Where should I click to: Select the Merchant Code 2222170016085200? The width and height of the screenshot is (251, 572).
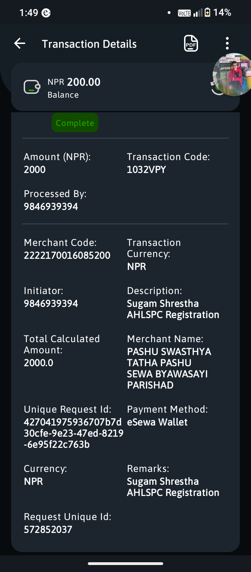pyautogui.click(x=67, y=255)
